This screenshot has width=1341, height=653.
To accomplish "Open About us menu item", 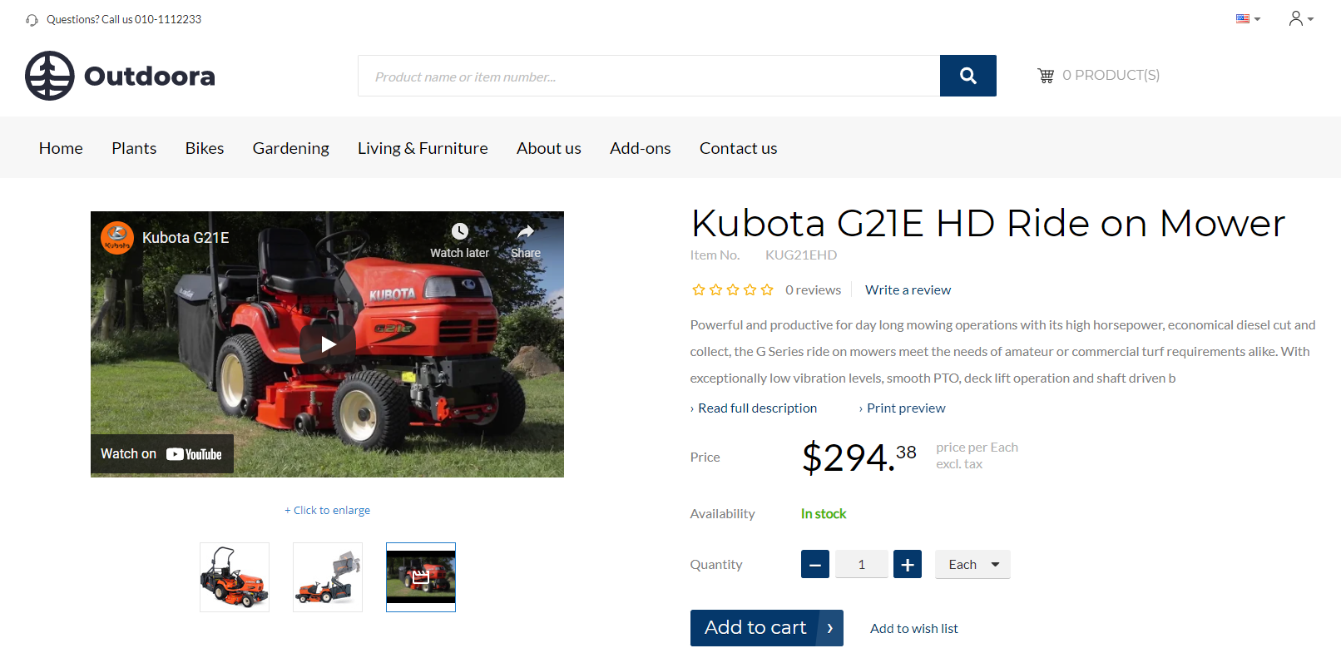I will (x=549, y=148).
